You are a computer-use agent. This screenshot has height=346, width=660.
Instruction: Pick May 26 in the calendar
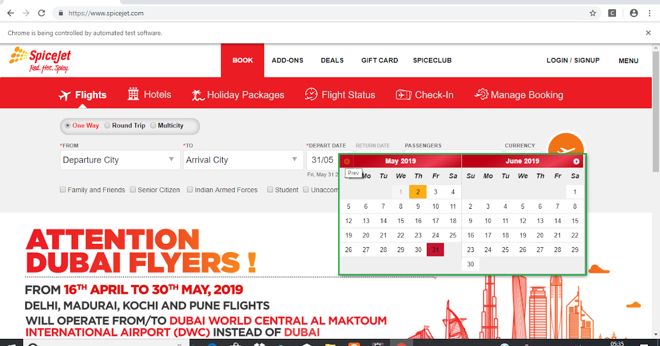point(348,249)
